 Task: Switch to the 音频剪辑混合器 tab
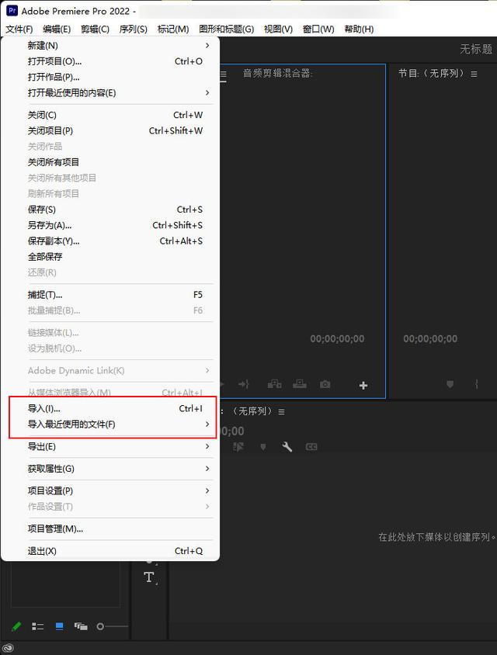(277, 74)
